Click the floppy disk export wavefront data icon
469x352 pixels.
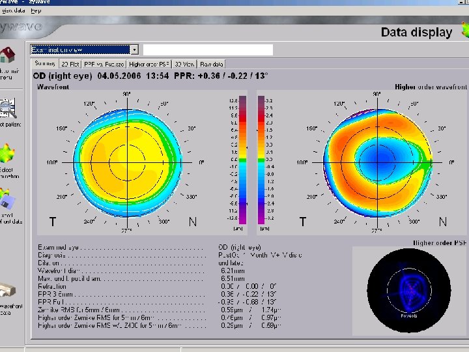8,202
